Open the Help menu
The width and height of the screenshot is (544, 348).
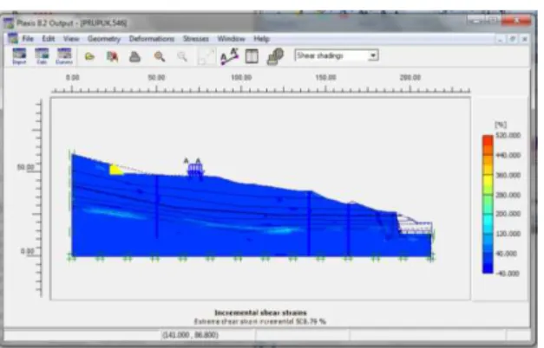click(262, 39)
